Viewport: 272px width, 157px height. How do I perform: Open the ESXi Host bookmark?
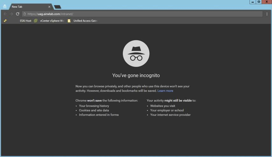[x=25, y=21]
